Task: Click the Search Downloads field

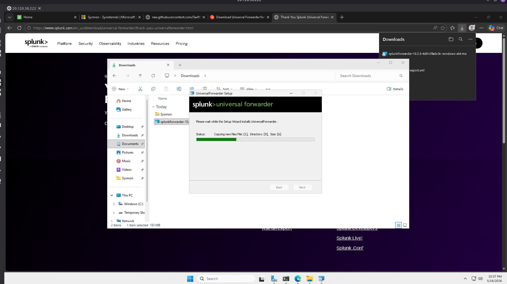Action: pos(371,76)
